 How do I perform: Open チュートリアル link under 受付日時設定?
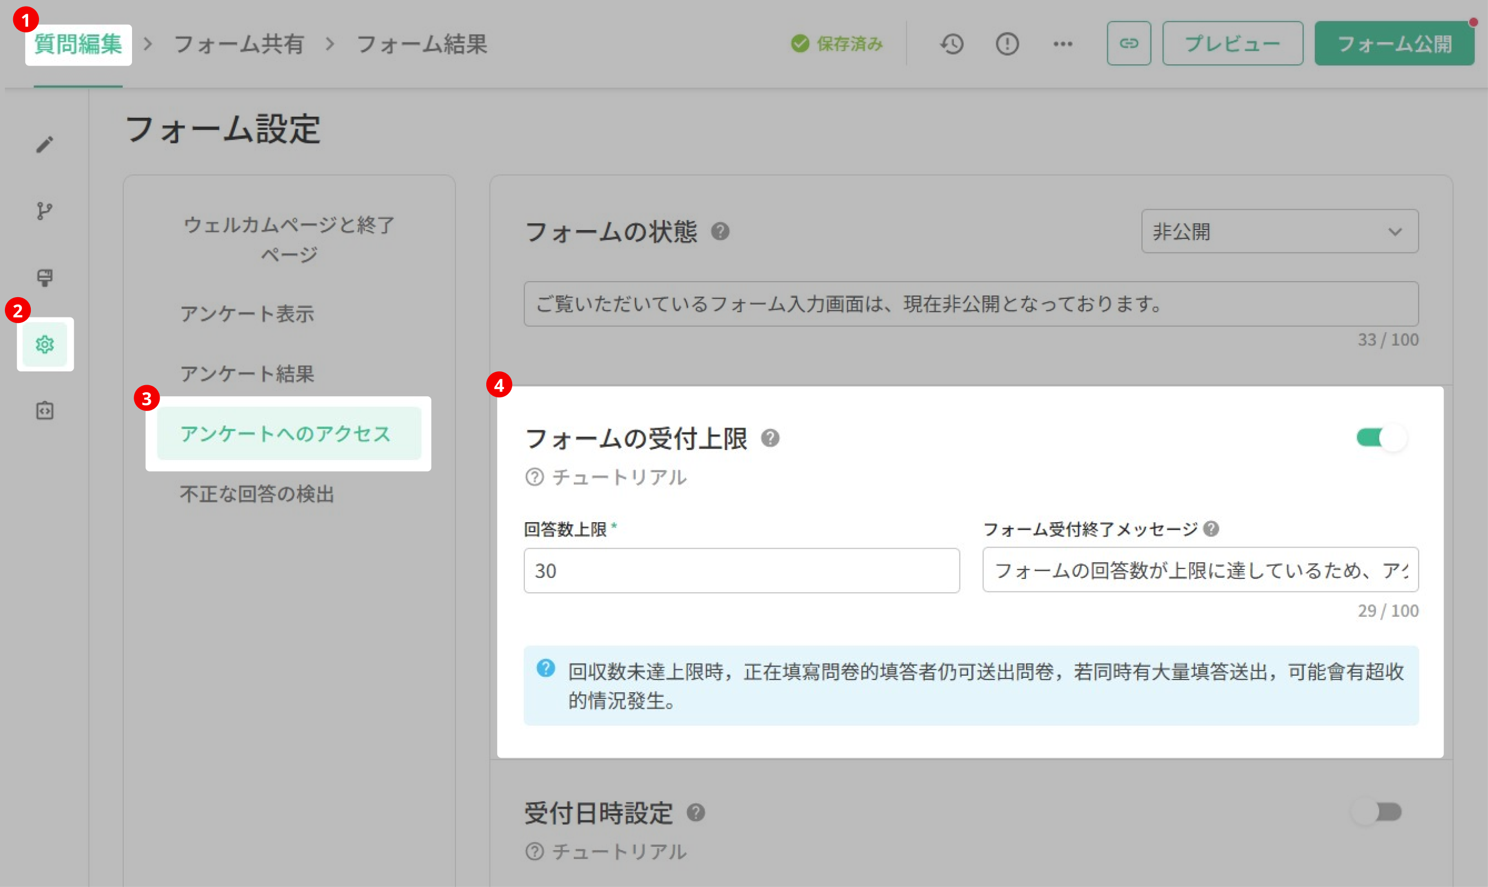coord(606,852)
